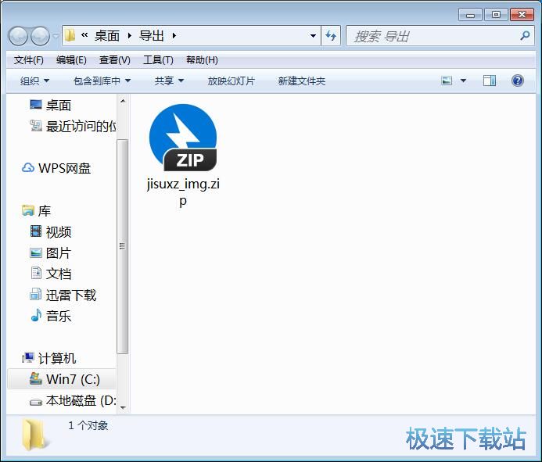Select the Win7 (C:) drive
Screen dimensions: 542x462
pos(62,379)
